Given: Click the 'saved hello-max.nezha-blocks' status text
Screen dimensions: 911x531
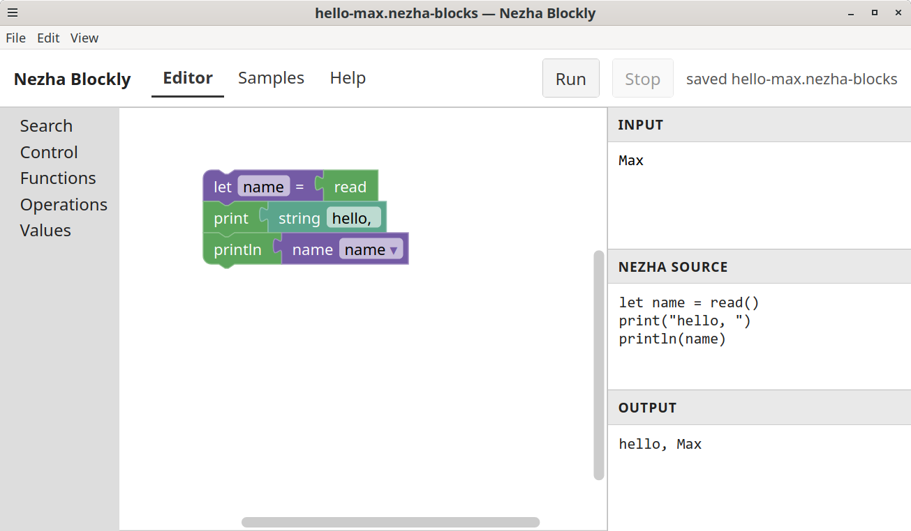Looking at the screenshot, I should click(792, 79).
